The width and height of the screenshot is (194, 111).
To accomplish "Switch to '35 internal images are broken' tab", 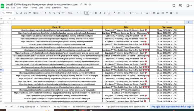I will coord(87,106).
